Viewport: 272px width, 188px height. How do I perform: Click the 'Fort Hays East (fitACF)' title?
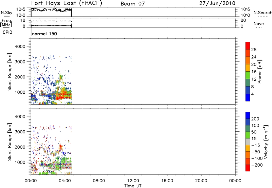[x=66, y=3]
